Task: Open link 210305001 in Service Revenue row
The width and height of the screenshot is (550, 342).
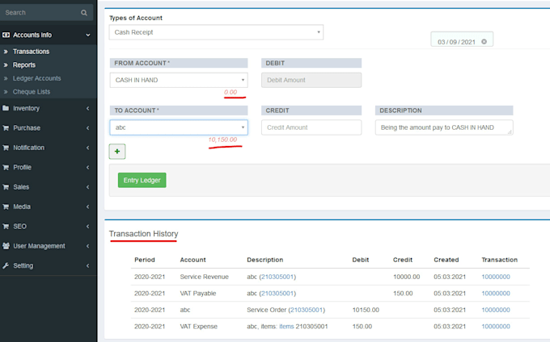Action: coord(277,277)
